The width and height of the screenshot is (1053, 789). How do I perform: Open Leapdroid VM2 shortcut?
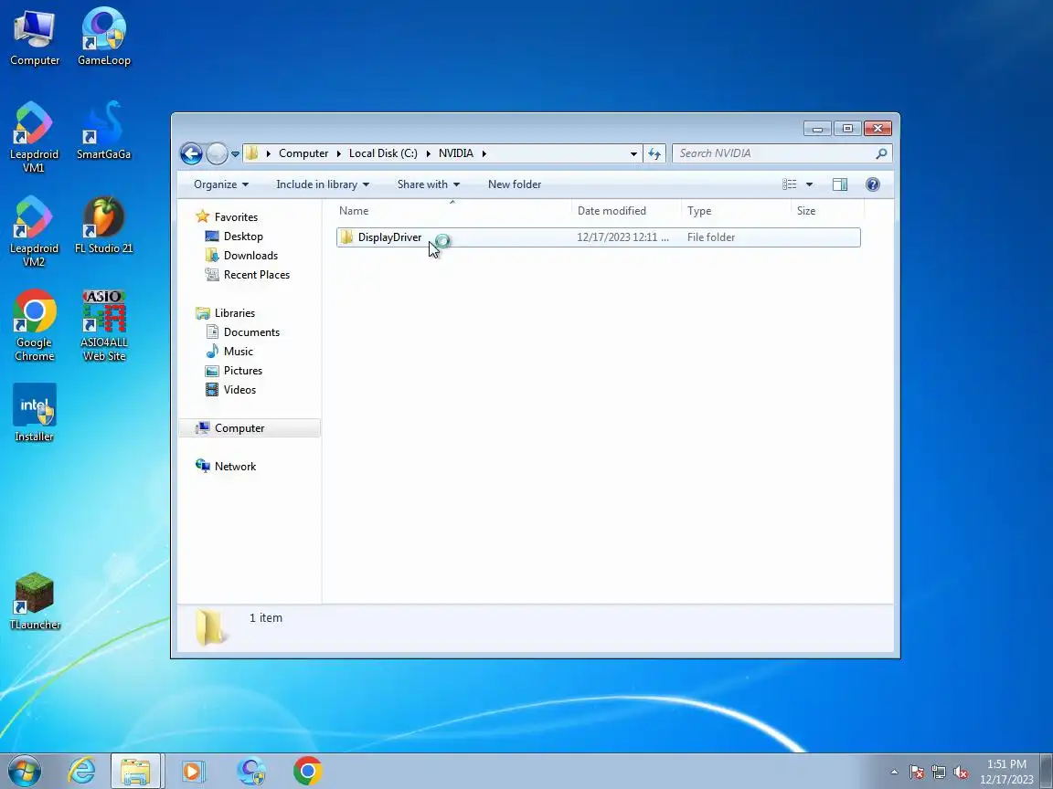point(34,231)
